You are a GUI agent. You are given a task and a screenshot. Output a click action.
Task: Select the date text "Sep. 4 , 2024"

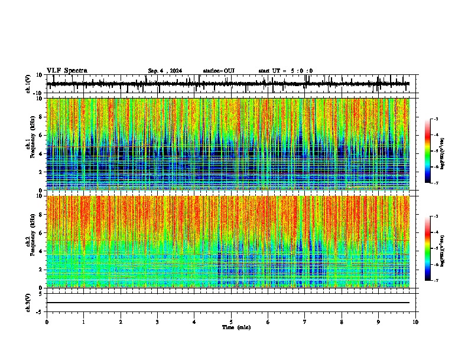[x=165, y=71]
